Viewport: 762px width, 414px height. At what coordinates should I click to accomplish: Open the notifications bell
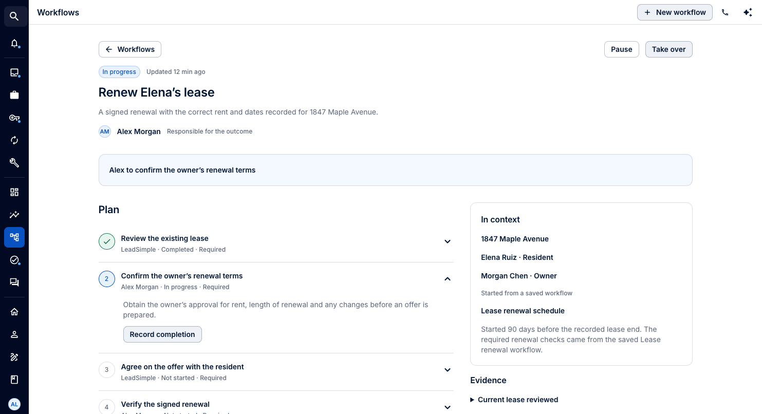[x=14, y=43]
